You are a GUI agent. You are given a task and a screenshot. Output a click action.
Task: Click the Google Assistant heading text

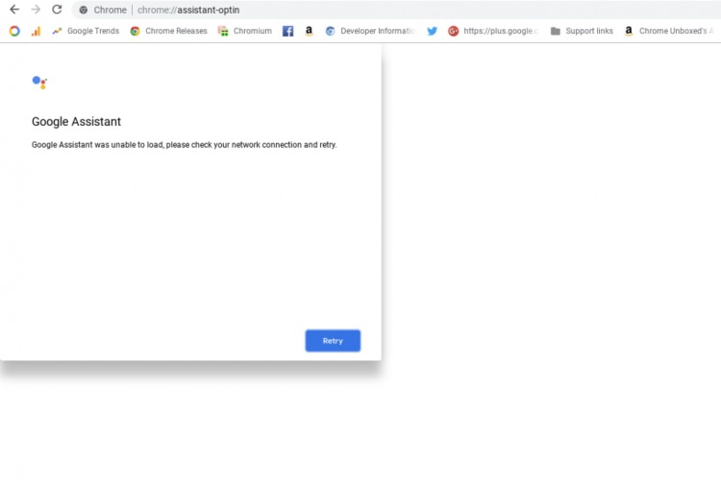point(76,121)
